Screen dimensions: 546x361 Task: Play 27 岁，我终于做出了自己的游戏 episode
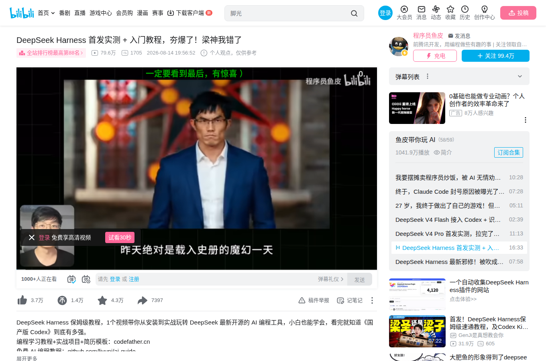pyautogui.click(x=459, y=205)
